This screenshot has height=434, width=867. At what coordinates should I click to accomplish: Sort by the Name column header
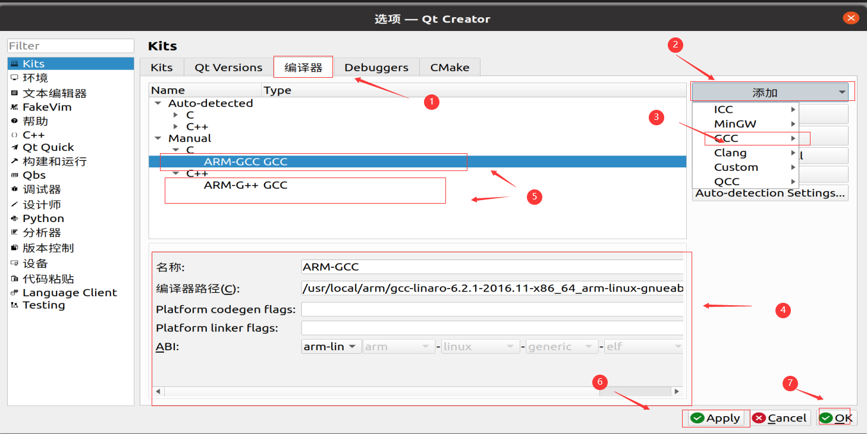point(205,90)
